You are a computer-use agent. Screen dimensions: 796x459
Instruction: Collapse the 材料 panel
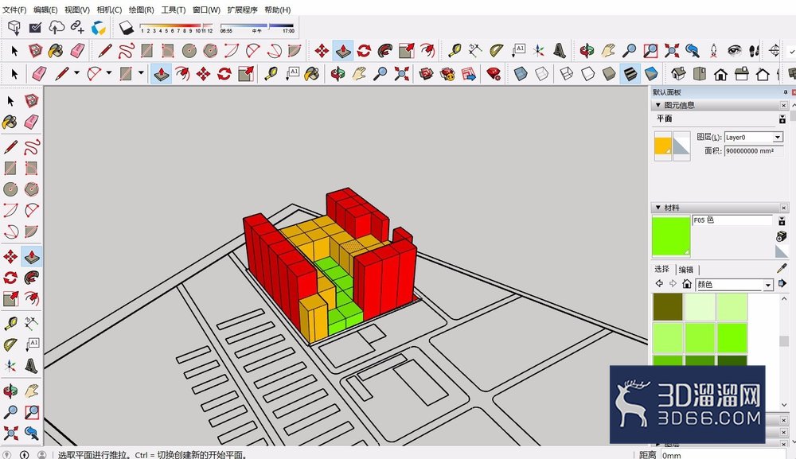pyautogui.click(x=658, y=208)
